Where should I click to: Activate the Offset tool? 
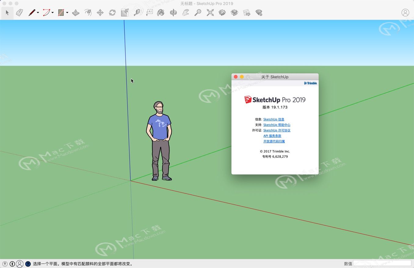88,13
